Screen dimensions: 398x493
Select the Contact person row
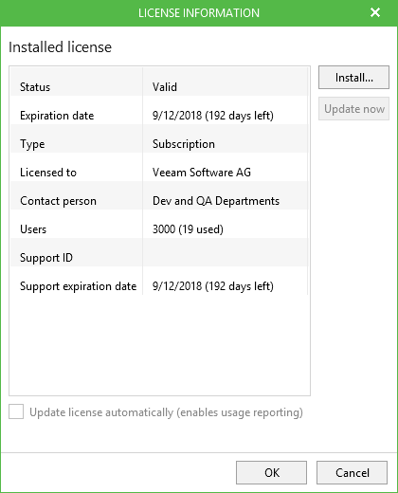pyautogui.click(x=159, y=201)
